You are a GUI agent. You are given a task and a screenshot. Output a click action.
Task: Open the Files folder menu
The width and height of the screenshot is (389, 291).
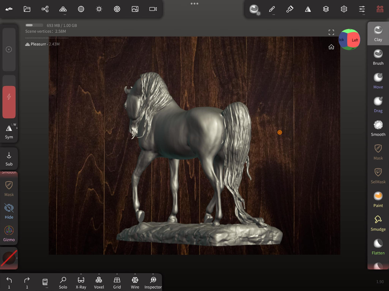pos(27,9)
